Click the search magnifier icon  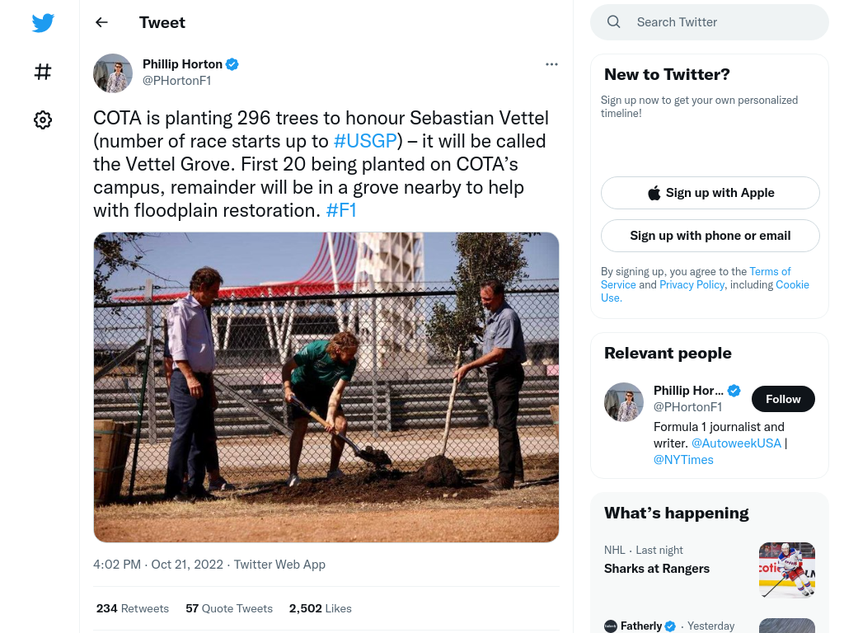[x=613, y=22]
